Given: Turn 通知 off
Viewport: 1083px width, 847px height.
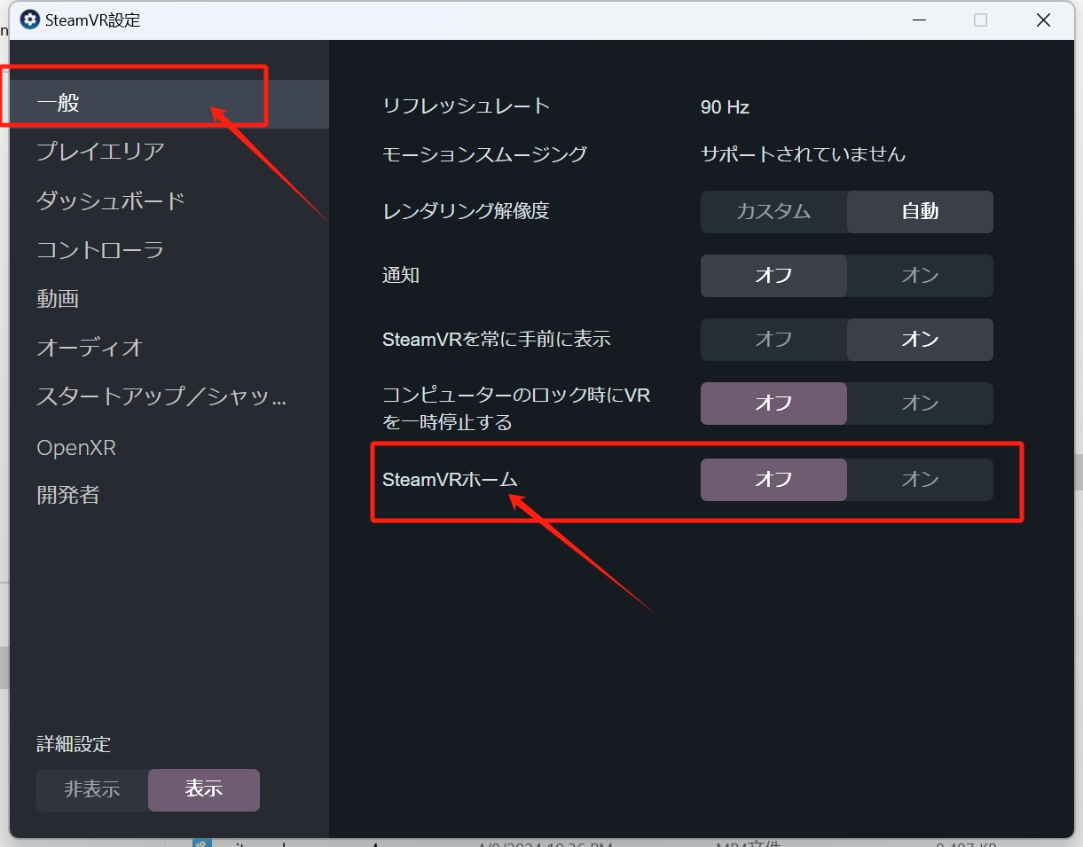Looking at the screenshot, I should (773, 276).
